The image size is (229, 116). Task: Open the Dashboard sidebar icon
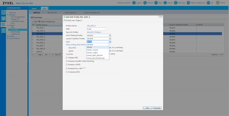point(3,13)
